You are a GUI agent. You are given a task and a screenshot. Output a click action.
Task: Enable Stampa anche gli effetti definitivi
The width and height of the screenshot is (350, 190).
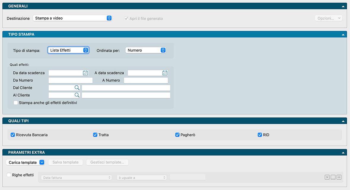point(16,103)
